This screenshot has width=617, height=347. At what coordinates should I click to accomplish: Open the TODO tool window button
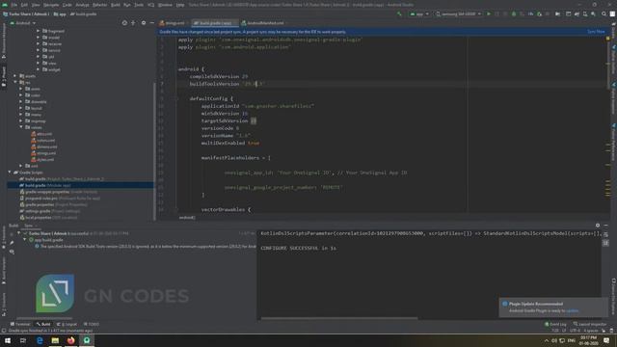click(x=92, y=324)
